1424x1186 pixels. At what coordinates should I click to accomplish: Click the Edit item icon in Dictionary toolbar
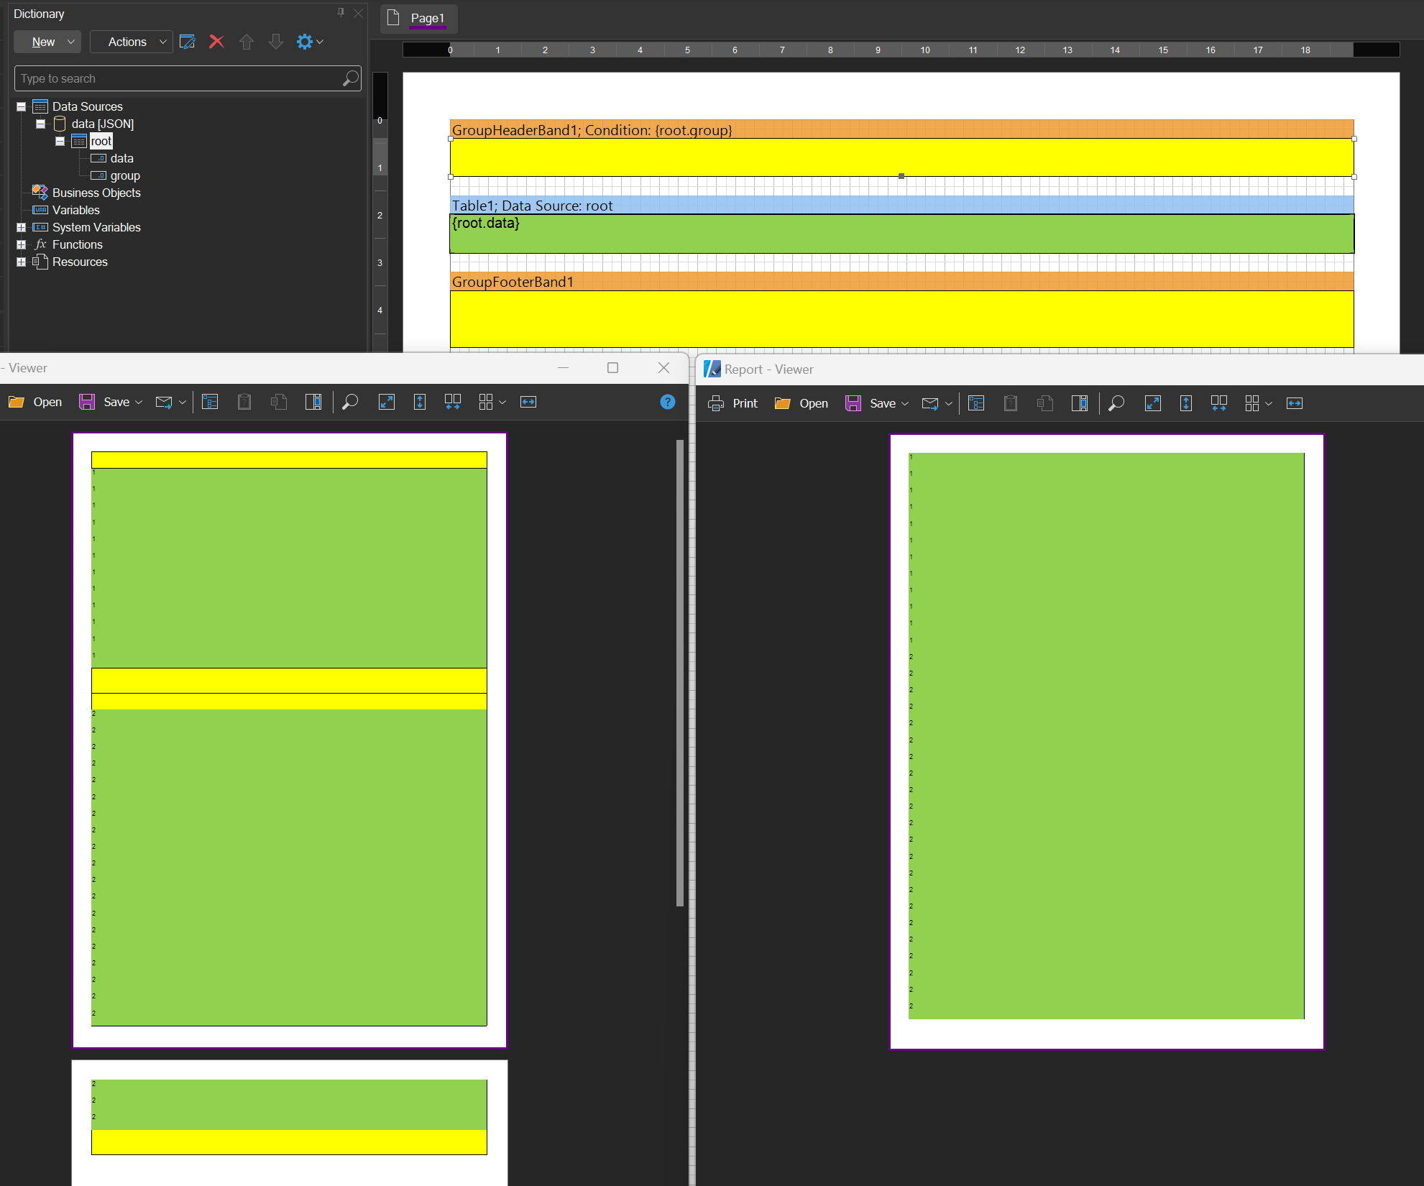point(187,42)
